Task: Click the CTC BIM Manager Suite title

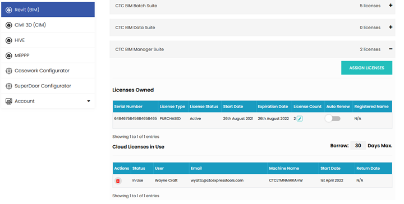Action: pyautogui.click(x=139, y=49)
